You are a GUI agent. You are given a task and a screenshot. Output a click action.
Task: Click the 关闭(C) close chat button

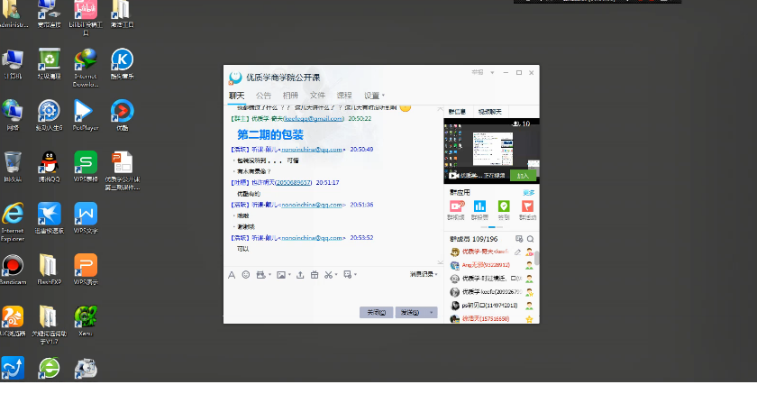377,312
